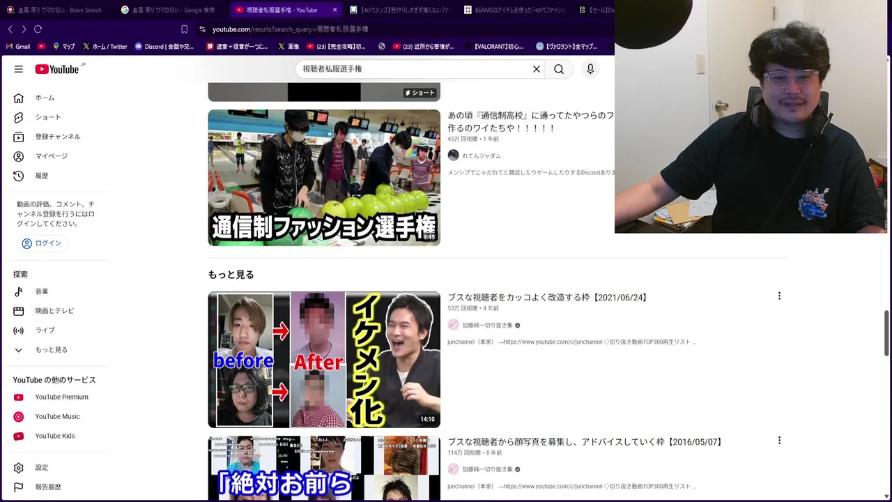Click the browser back arrow

pos(10,29)
